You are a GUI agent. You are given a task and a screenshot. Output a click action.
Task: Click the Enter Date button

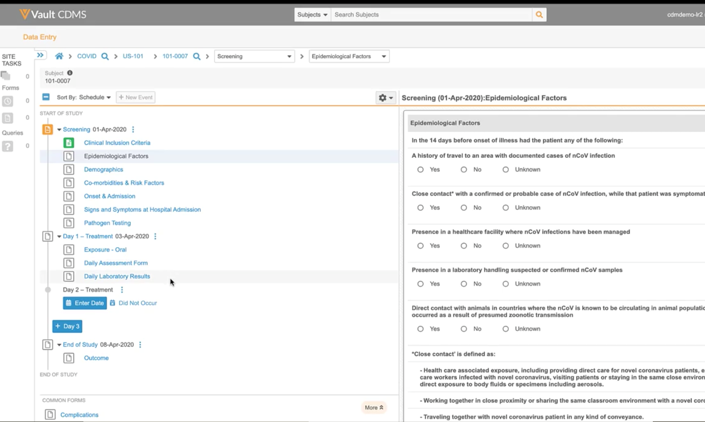tap(85, 303)
